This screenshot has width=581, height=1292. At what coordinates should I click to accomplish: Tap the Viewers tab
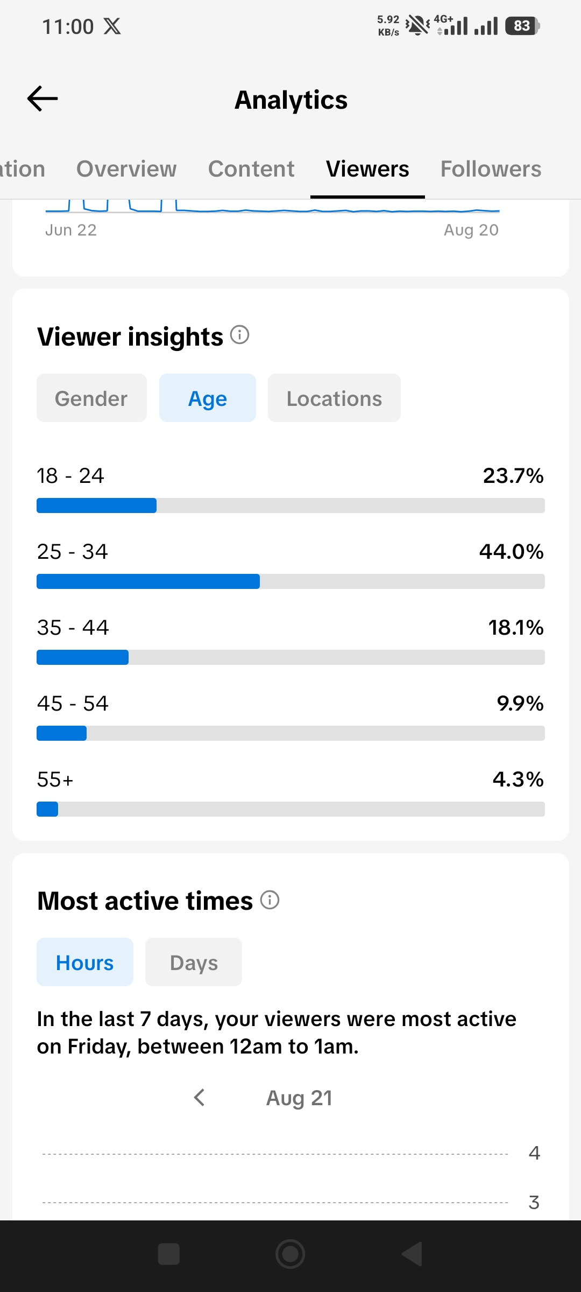[x=367, y=169]
